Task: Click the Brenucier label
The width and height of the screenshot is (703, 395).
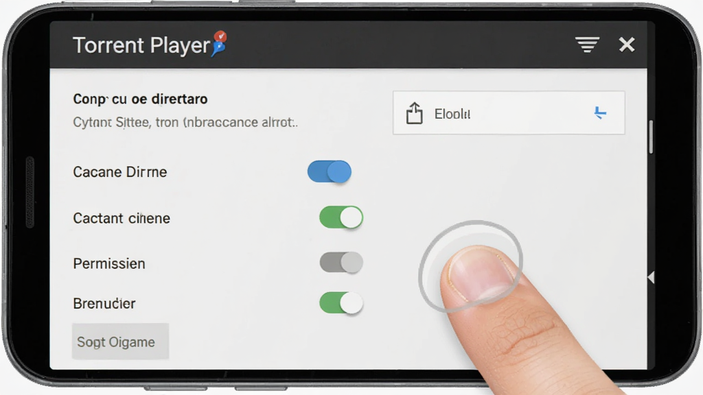Action: coord(104,304)
